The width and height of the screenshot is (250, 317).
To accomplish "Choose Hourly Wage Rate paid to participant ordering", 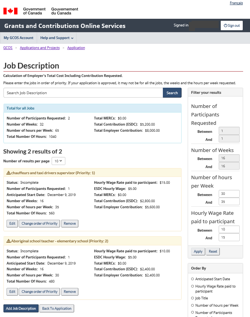I will tap(192, 286).
